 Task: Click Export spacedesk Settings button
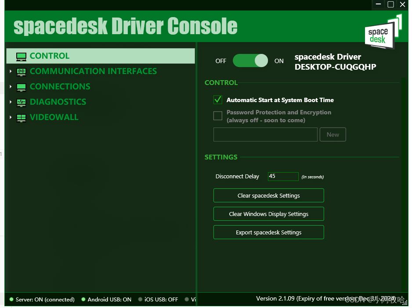point(268,232)
